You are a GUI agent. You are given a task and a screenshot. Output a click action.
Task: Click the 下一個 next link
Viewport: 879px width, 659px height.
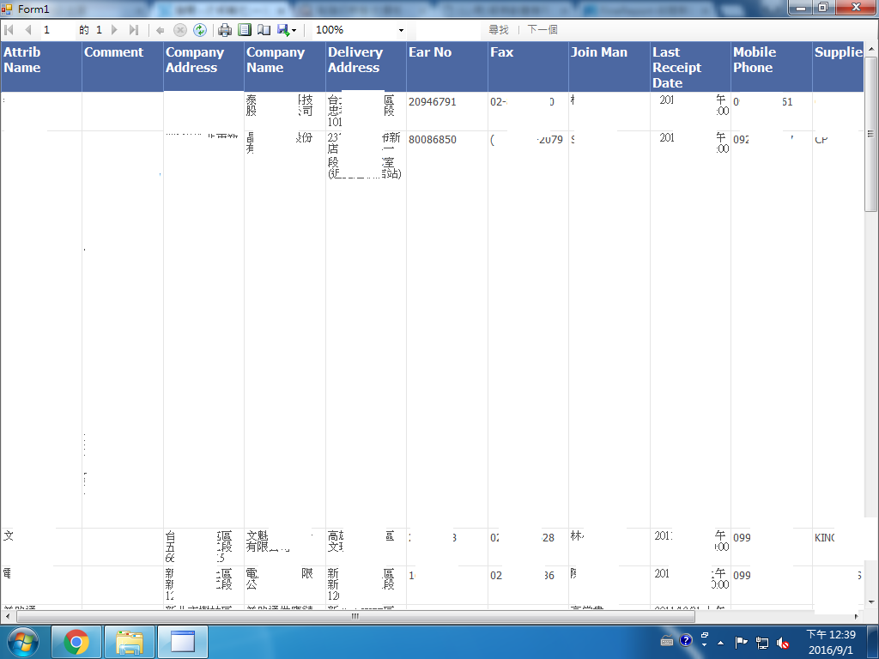click(543, 30)
